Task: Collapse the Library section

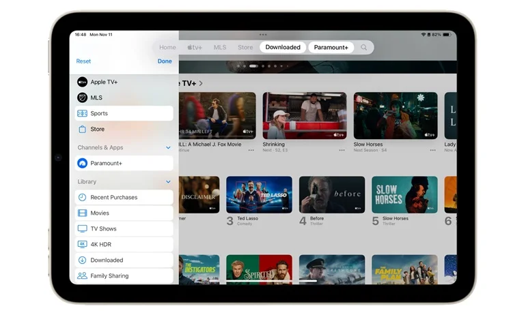Action: coord(168,182)
